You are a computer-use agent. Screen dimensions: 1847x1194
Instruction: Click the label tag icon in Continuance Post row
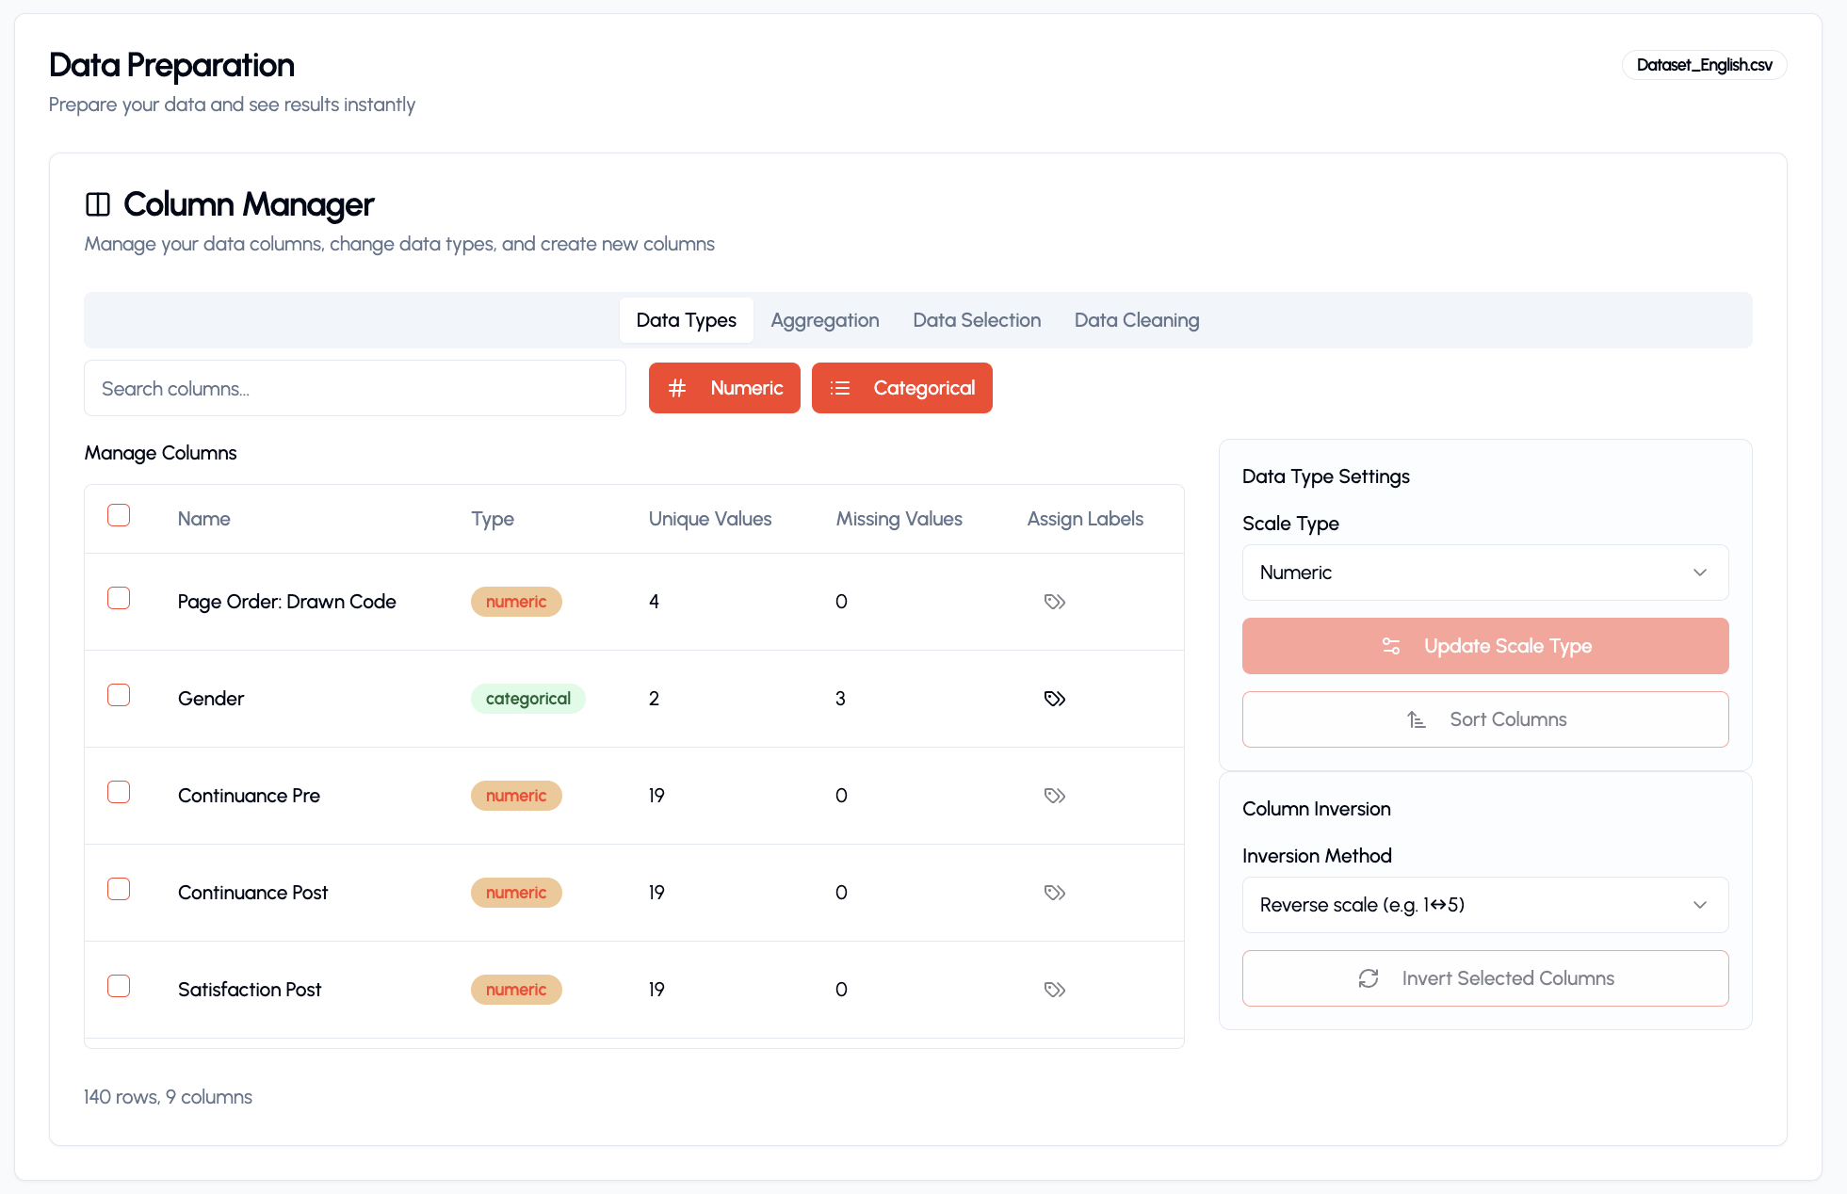point(1055,893)
